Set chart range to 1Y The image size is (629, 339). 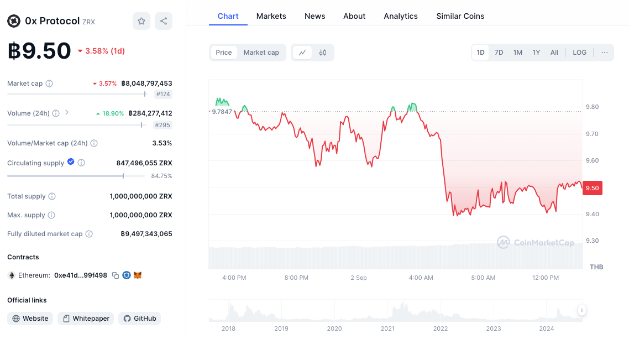tap(536, 53)
